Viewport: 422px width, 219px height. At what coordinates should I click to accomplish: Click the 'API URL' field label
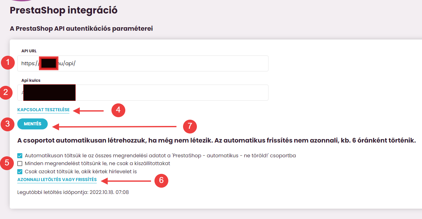click(x=29, y=51)
